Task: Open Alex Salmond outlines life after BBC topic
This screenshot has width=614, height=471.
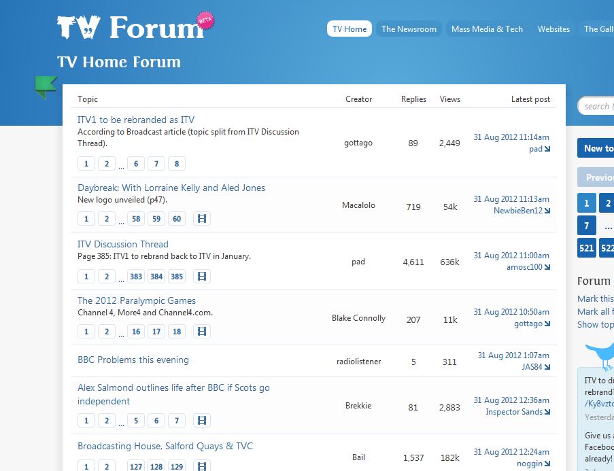Action: [x=173, y=394]
